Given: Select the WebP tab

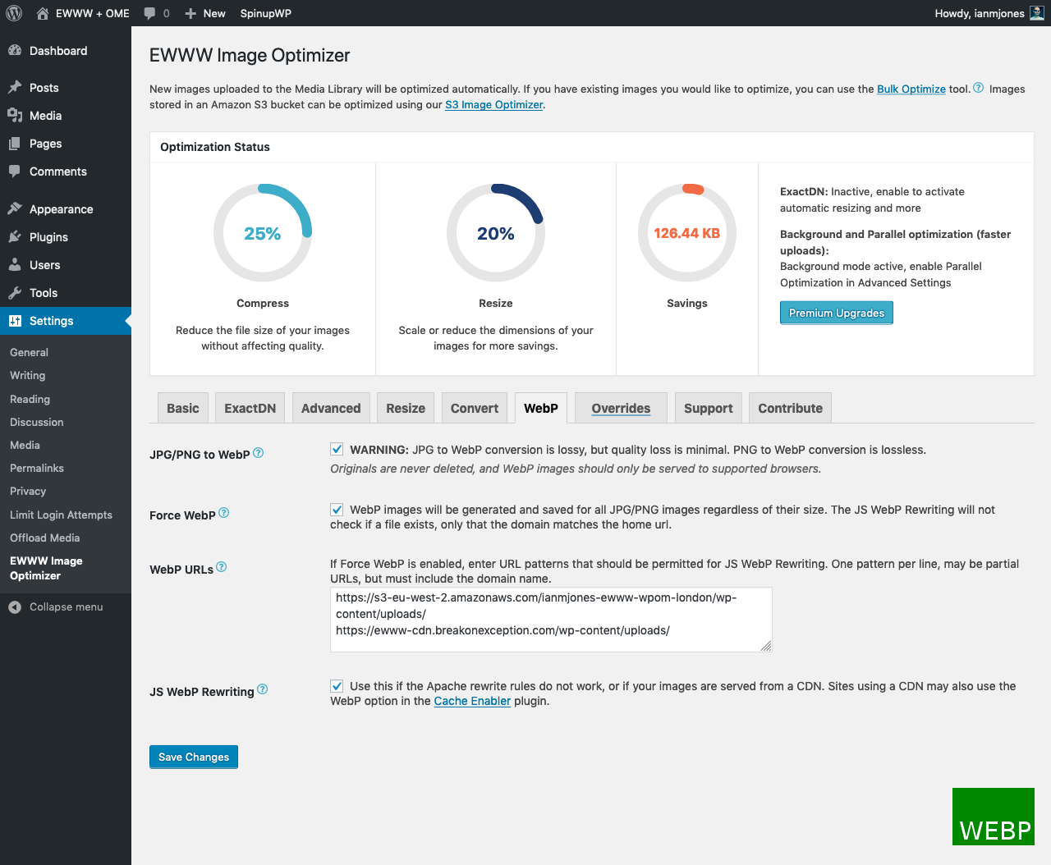Looking at the screenshot, I should tap(541, 408).
